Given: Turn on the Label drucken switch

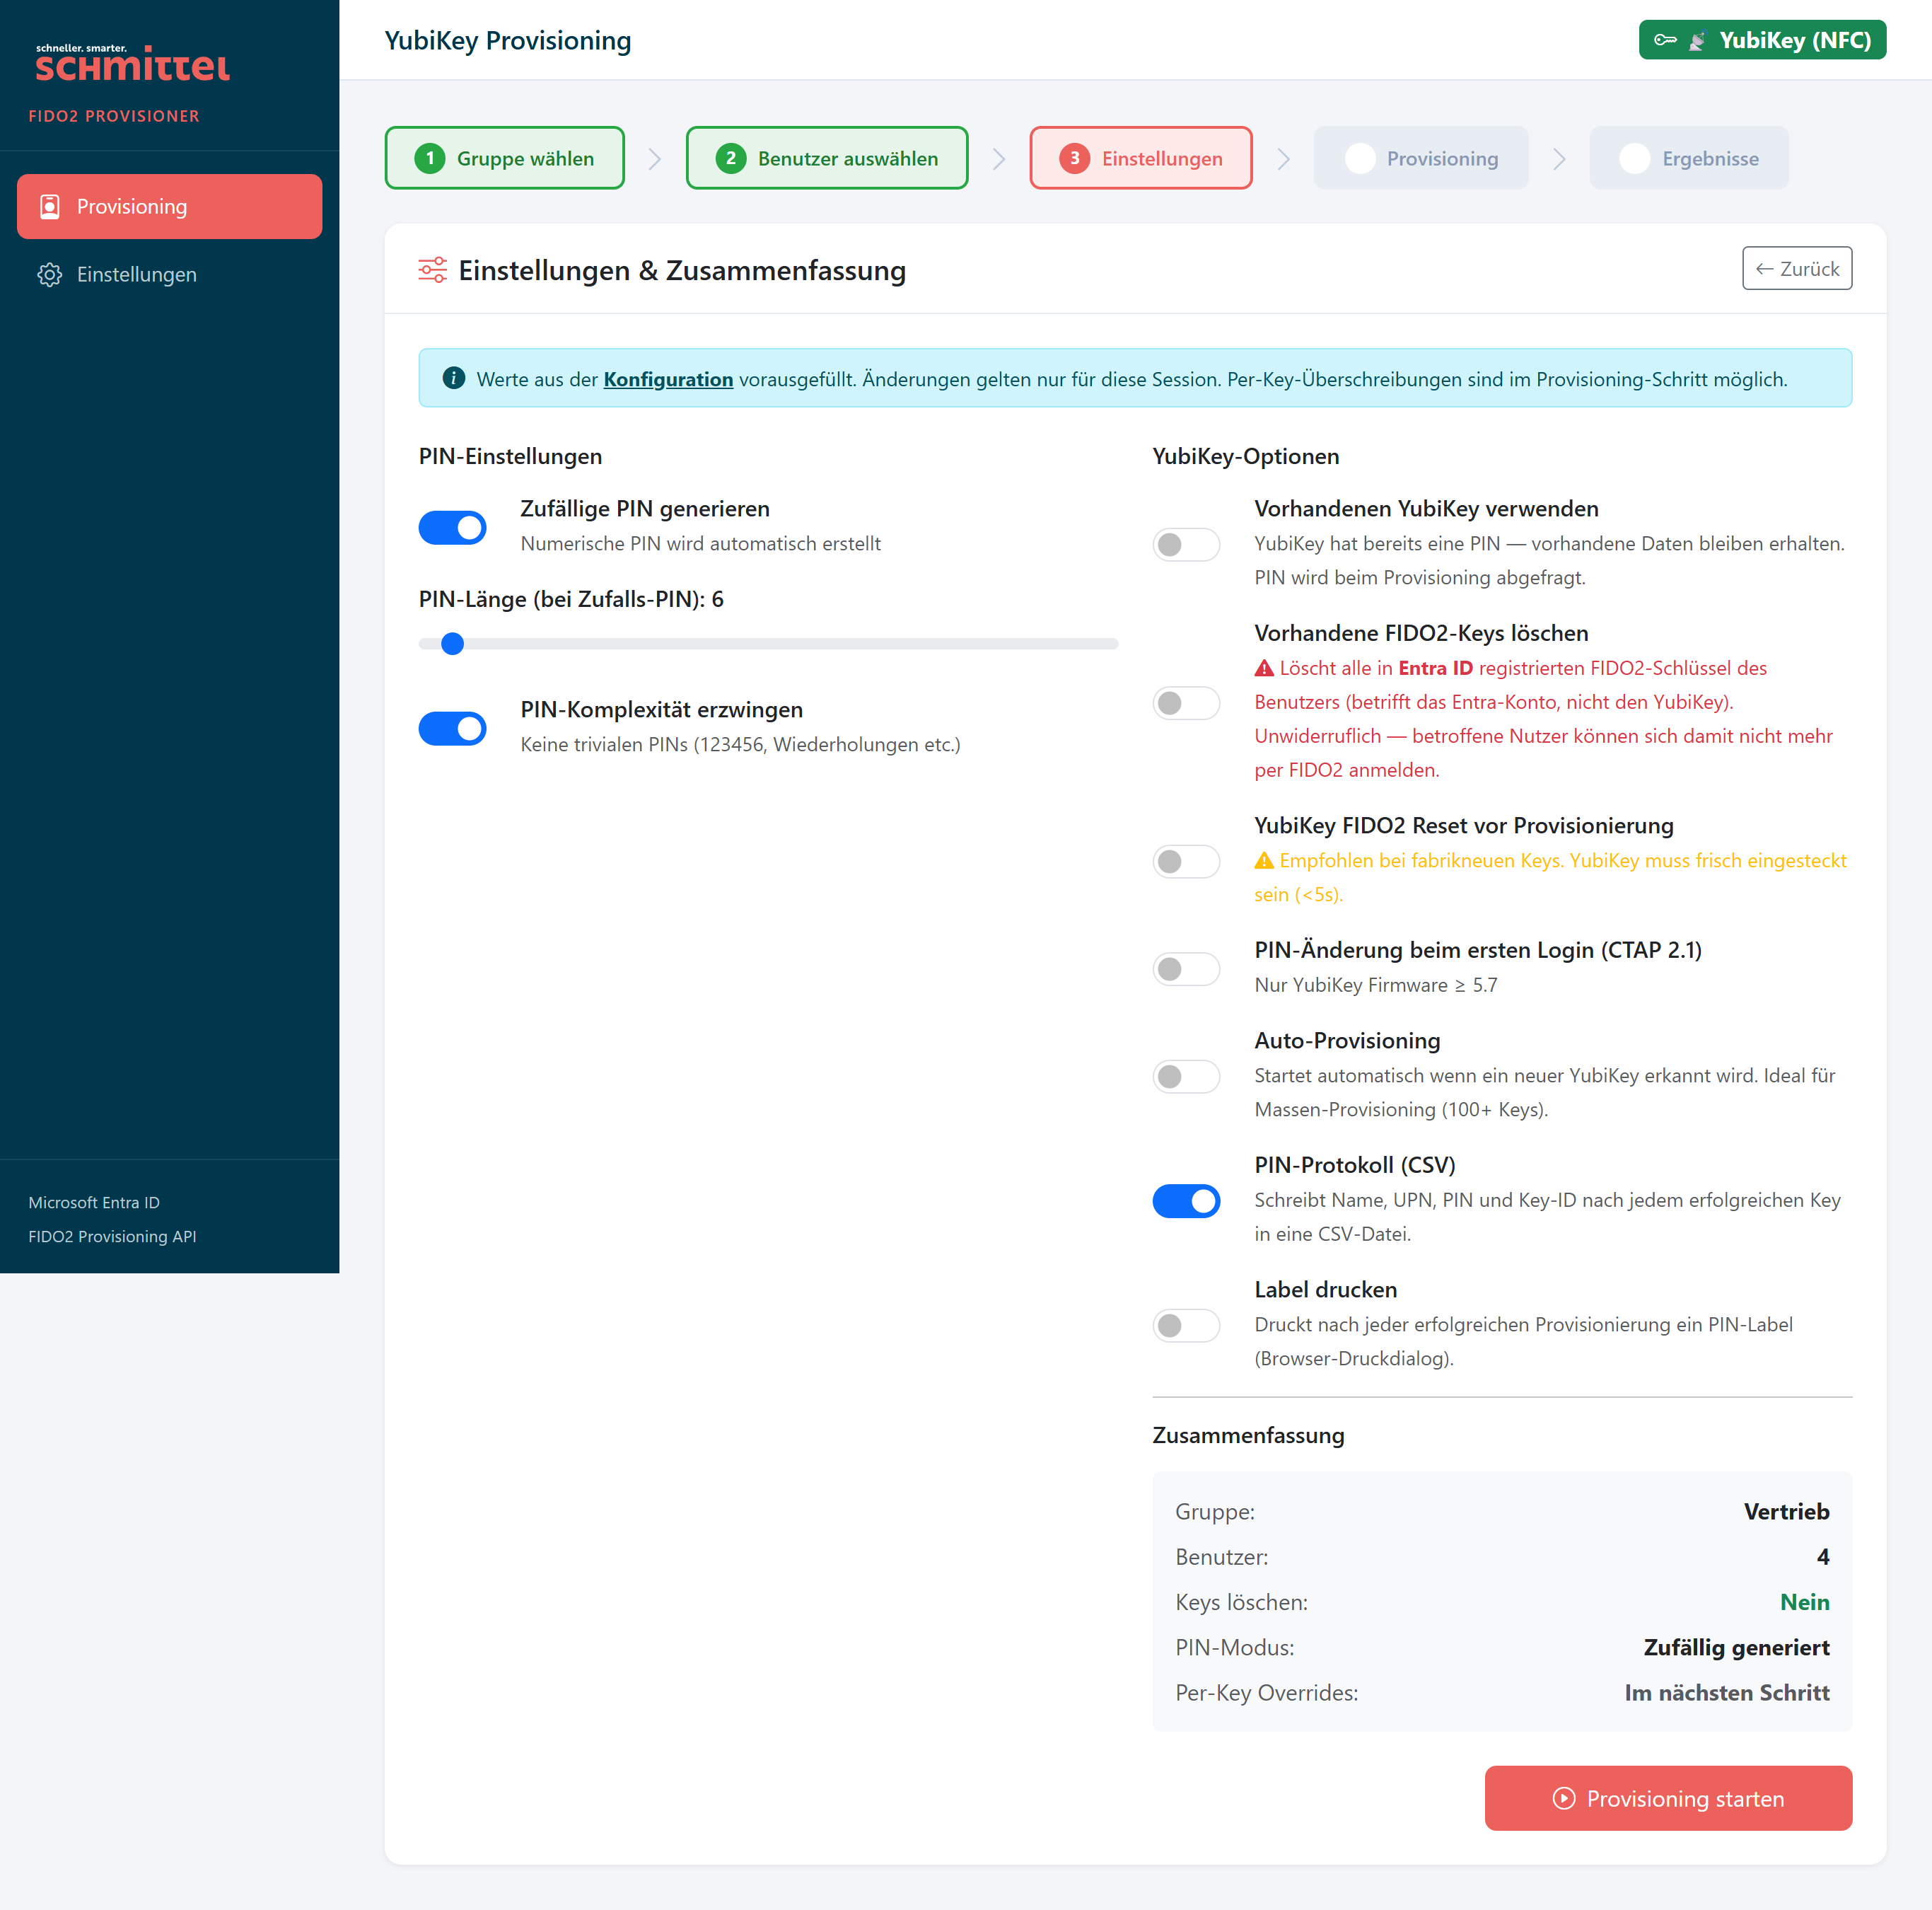Looking at the screenshot, I should [1186, 1326].
